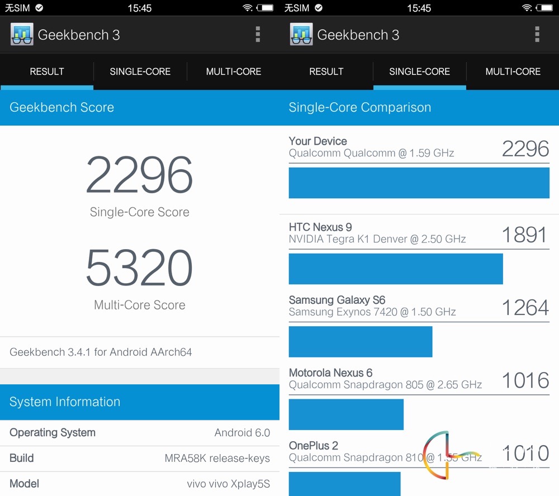Tap the OnePlus 2 score bar

tap(345, 484)
